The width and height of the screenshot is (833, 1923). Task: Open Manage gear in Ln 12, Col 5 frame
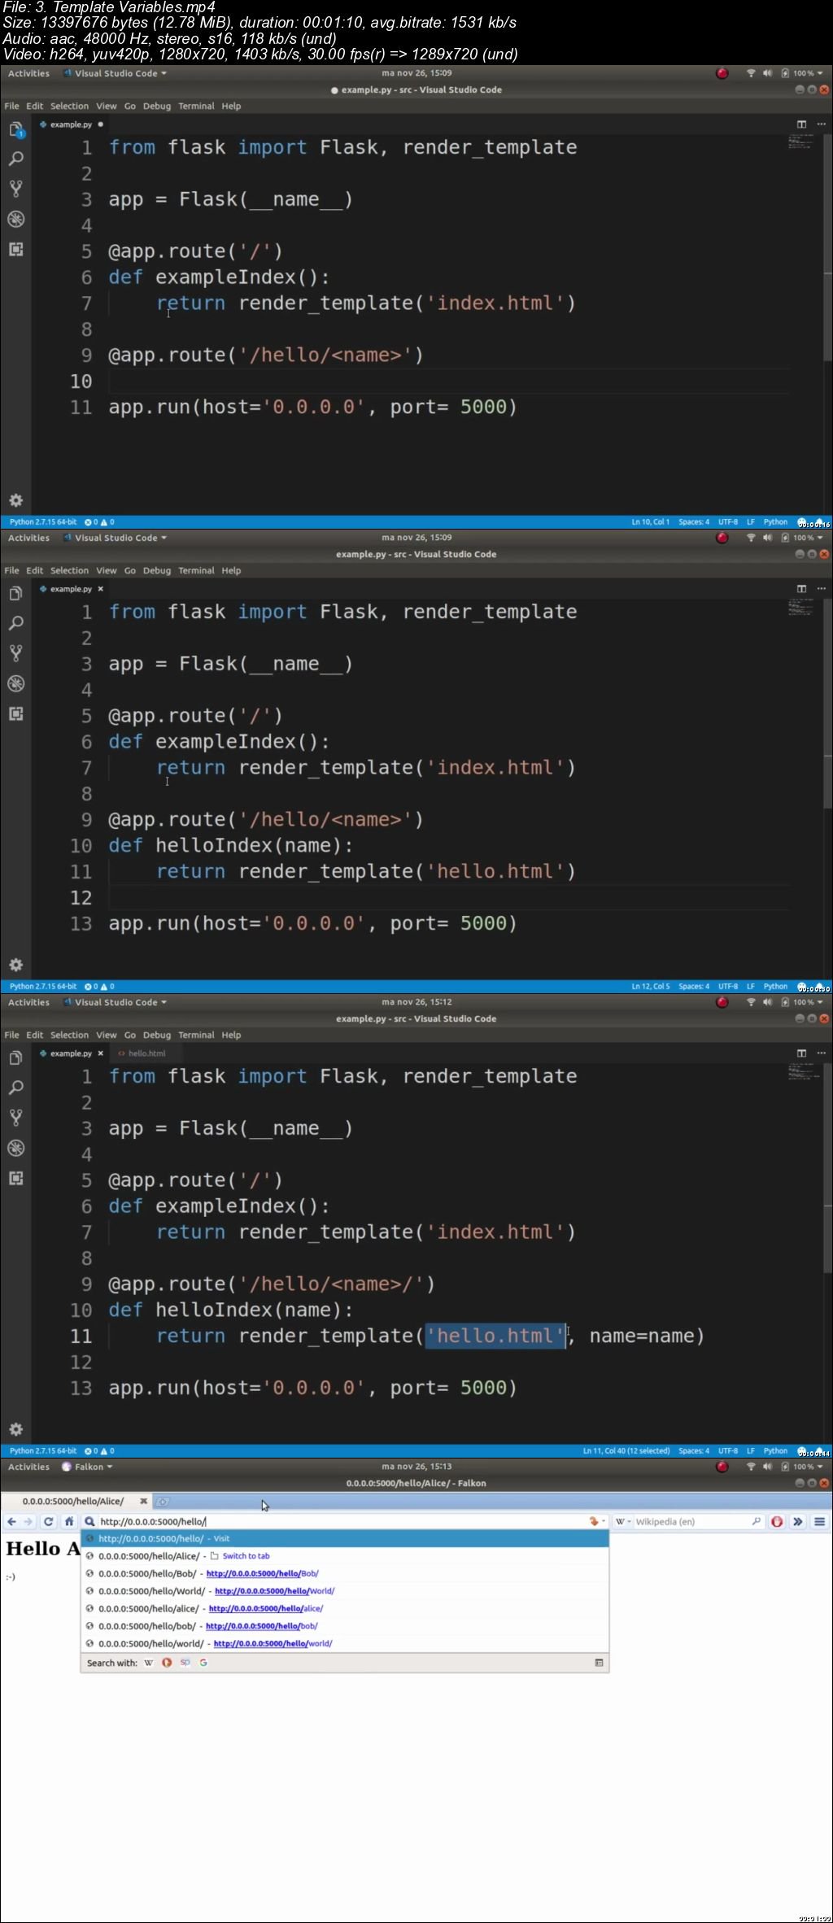point(15,965)
